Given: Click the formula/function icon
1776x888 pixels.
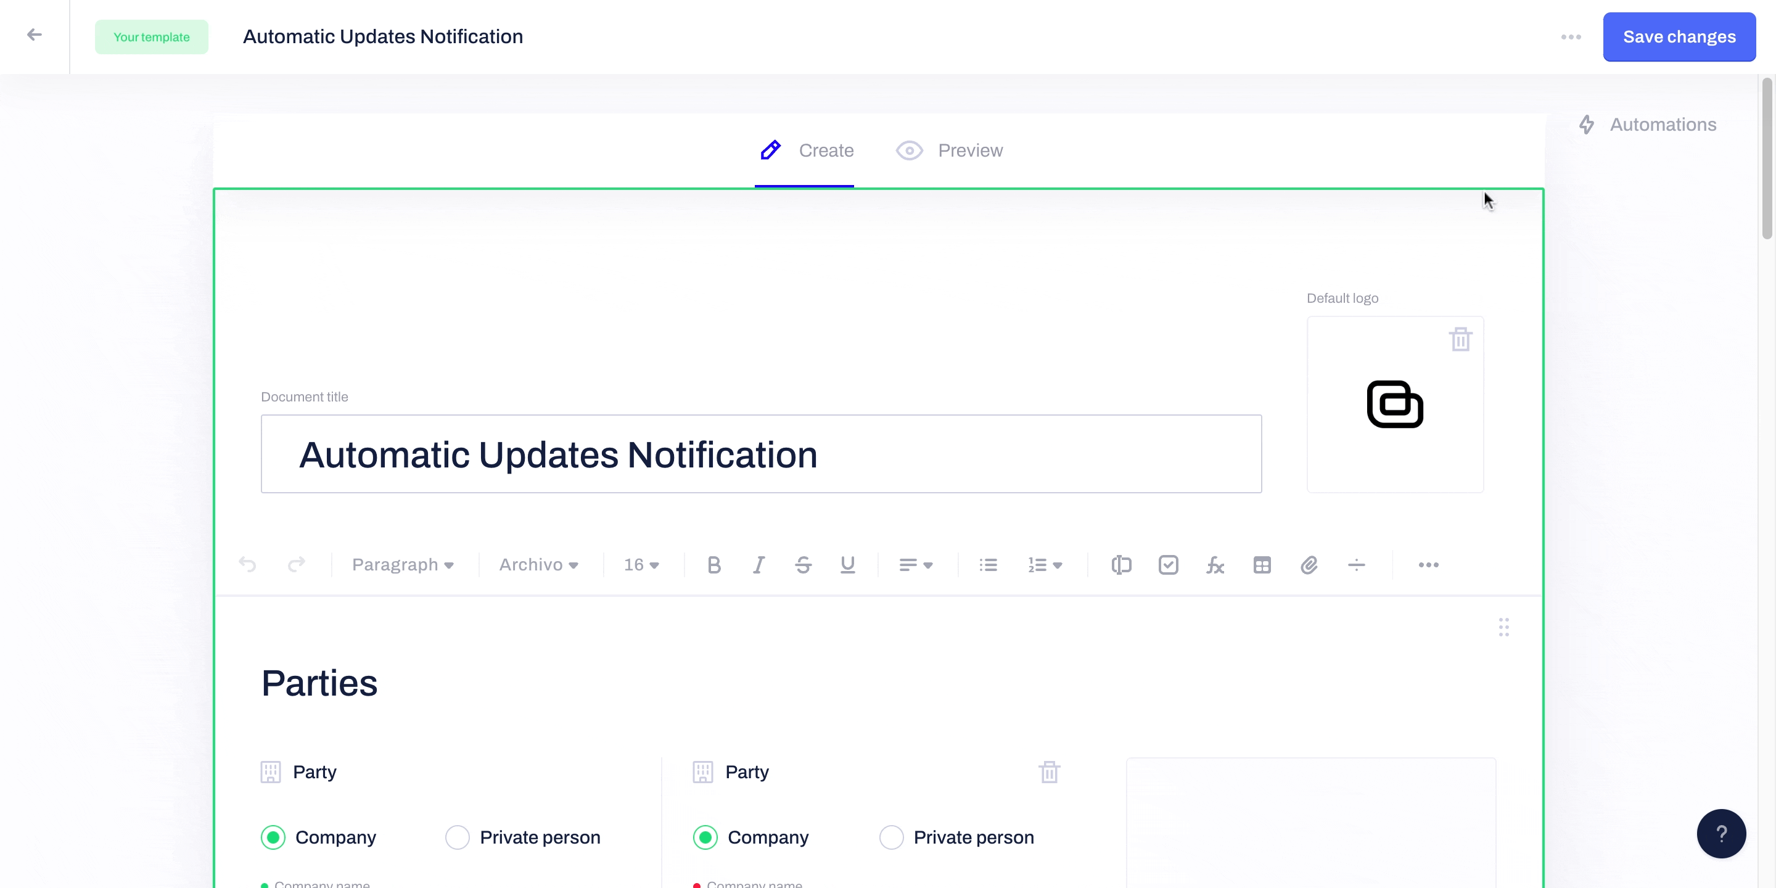Looking at the screenshot, I should click(1215, 564).
